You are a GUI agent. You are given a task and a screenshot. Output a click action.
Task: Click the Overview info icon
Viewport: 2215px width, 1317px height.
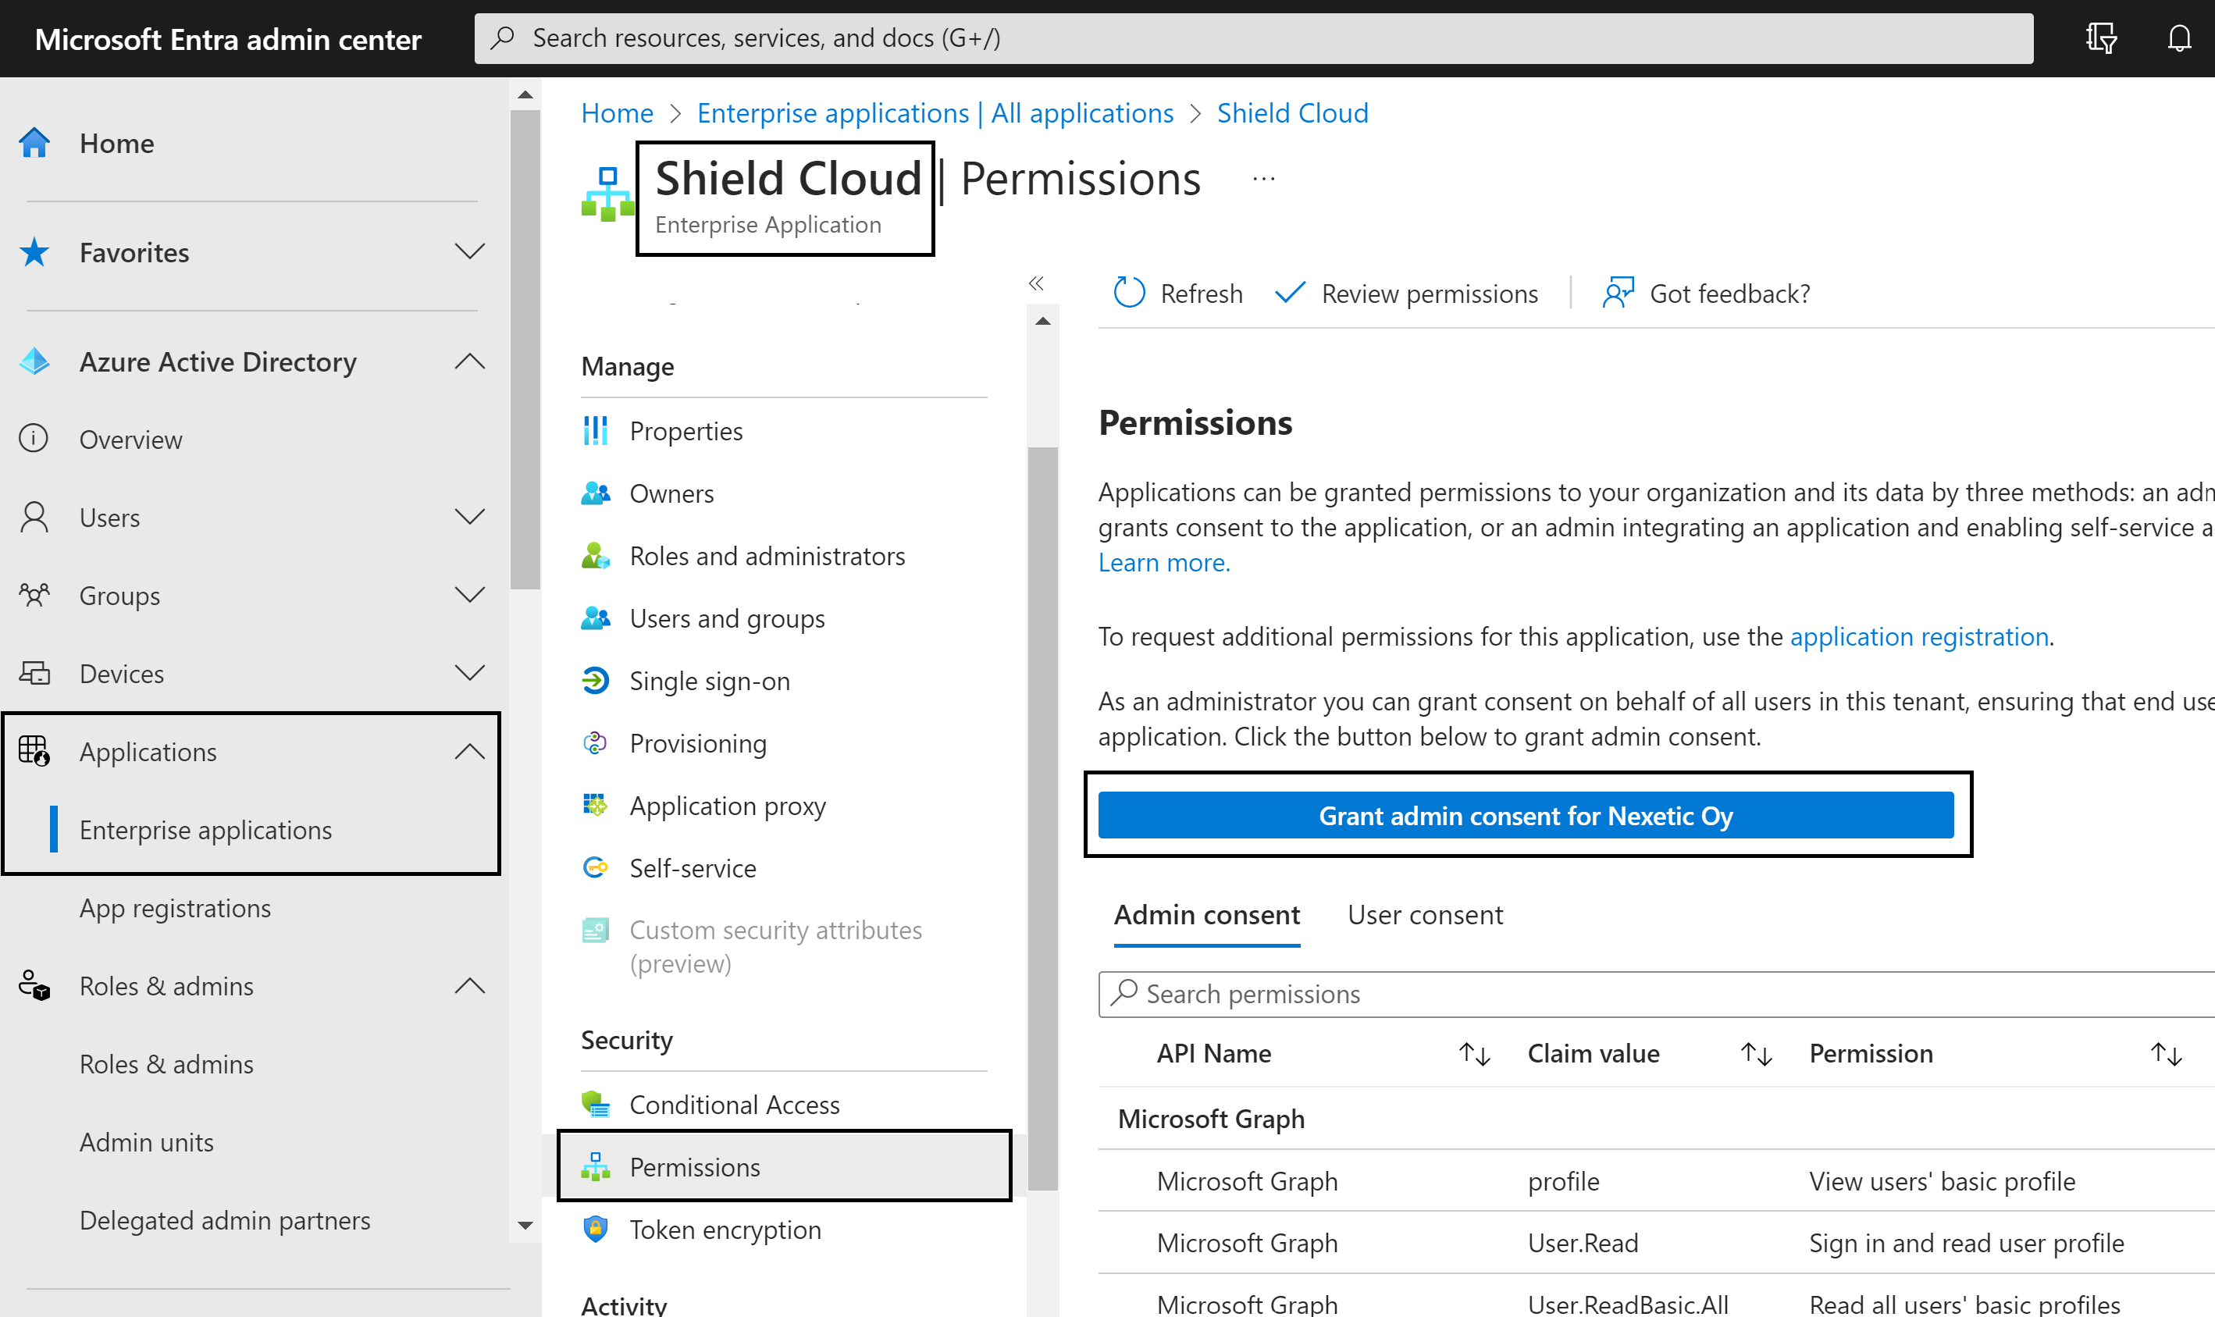pos(34,439)
